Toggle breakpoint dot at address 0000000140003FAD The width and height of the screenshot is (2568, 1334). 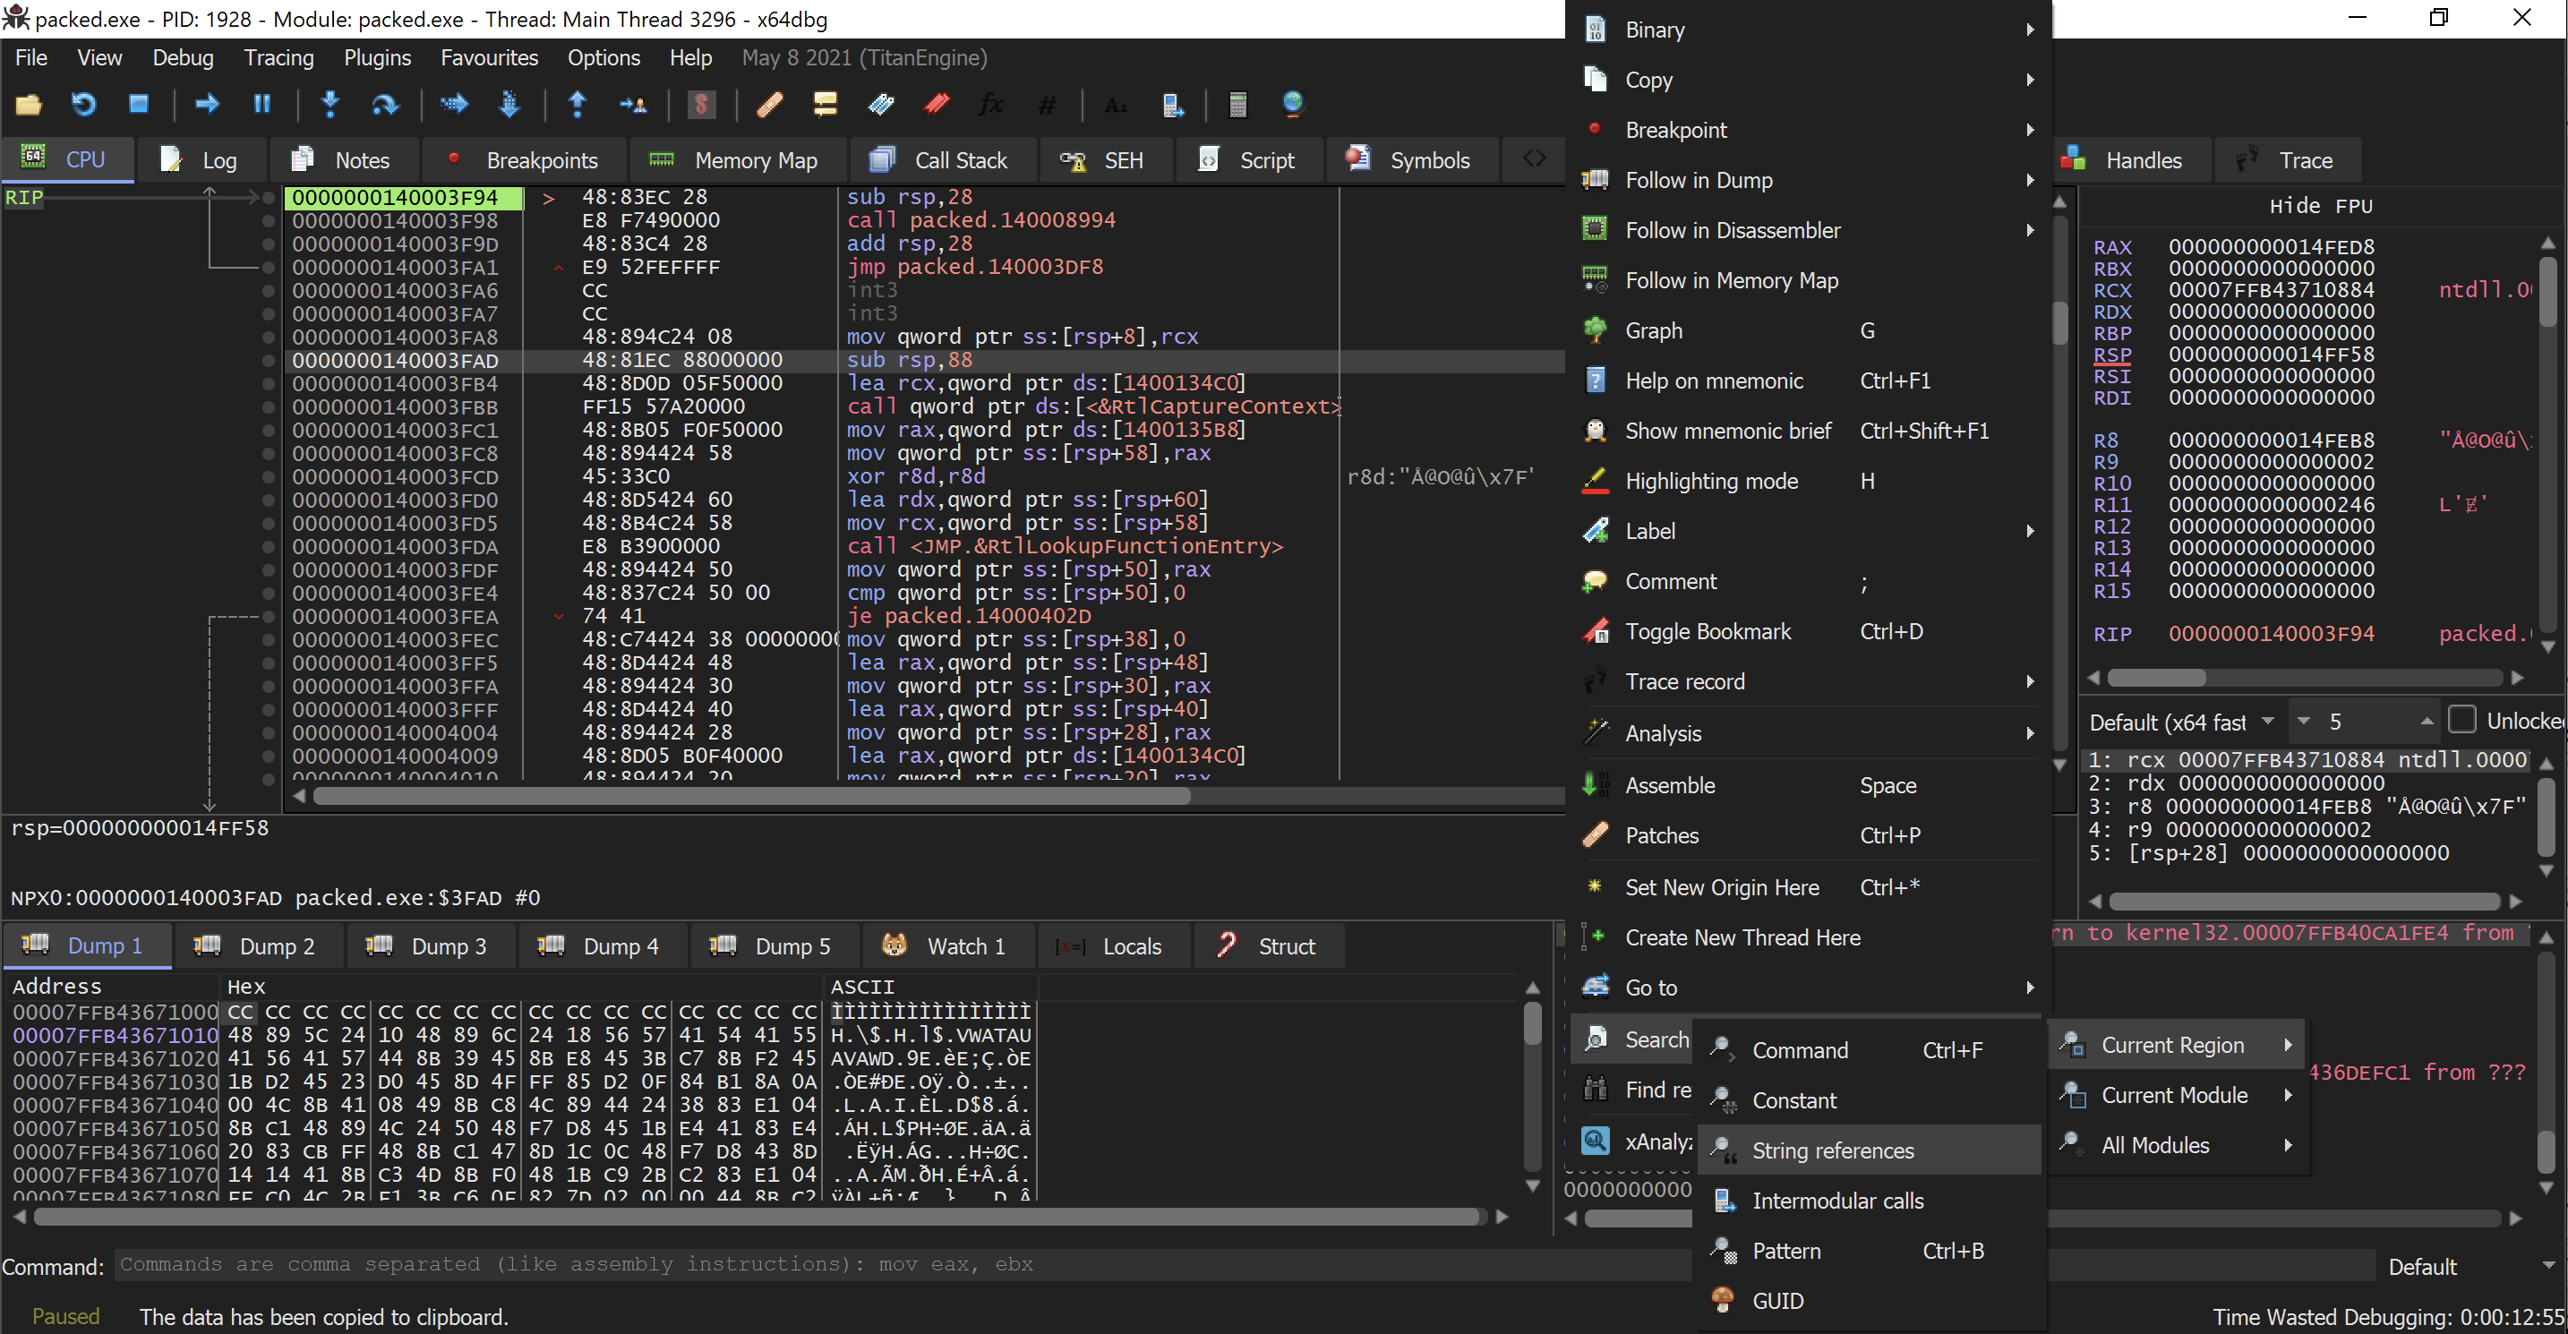[268, 361]
